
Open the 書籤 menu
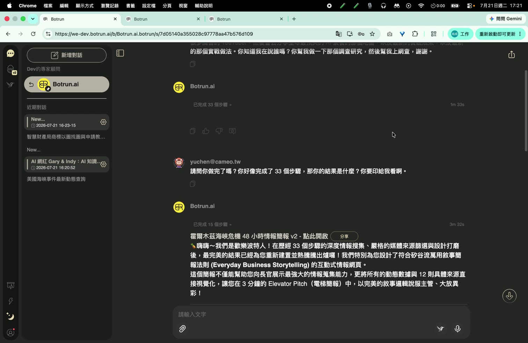(130, 6)
